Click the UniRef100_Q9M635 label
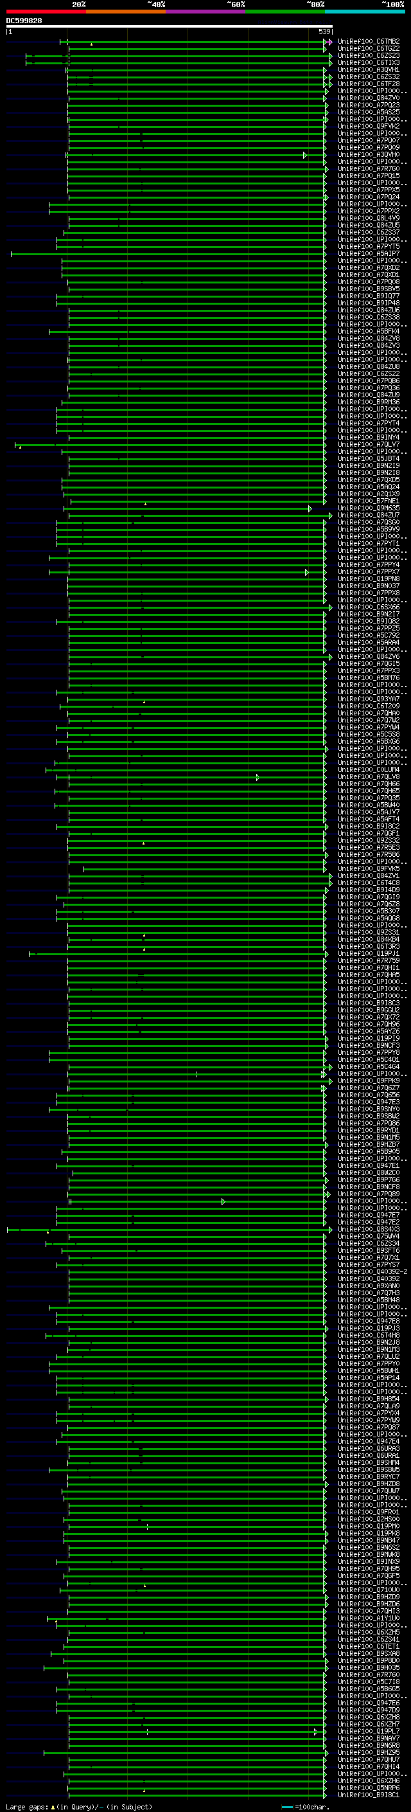 369,508
